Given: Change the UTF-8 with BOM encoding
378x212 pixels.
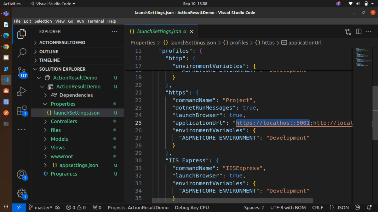Looking at the screenshot, I should tap(288, 208).
